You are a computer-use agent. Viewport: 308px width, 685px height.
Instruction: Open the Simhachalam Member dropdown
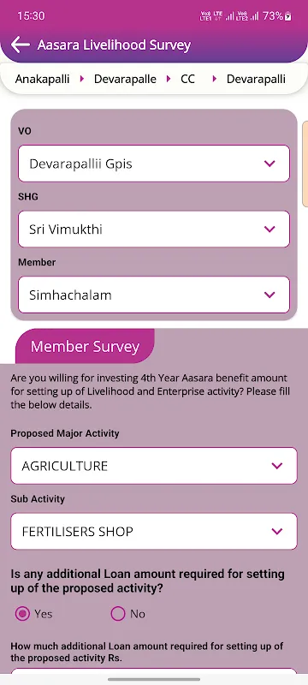click(x=153, y=295)
